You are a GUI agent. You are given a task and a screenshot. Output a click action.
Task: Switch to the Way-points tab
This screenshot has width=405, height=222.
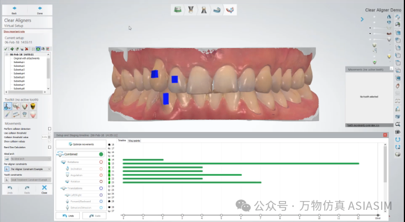coord(134,141)
